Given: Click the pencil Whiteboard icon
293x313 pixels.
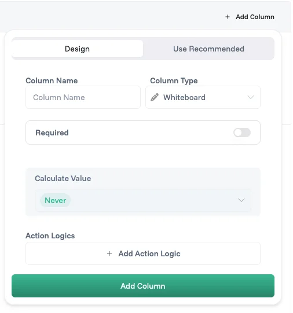Looking at the screenshot, I should pos(155,97).
